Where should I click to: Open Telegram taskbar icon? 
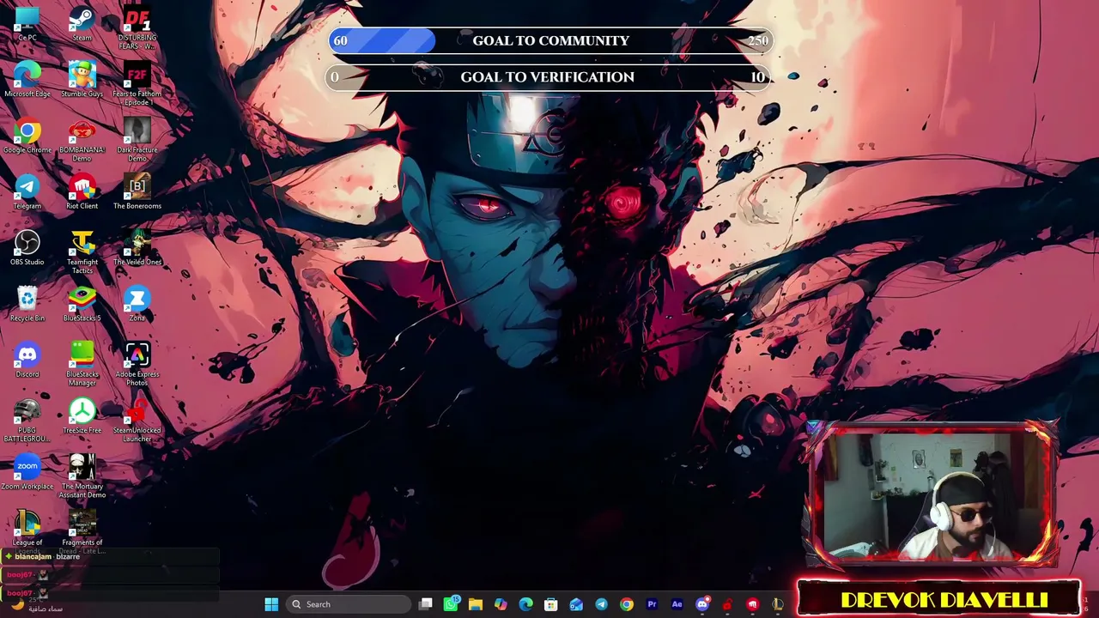pos(601,604)
